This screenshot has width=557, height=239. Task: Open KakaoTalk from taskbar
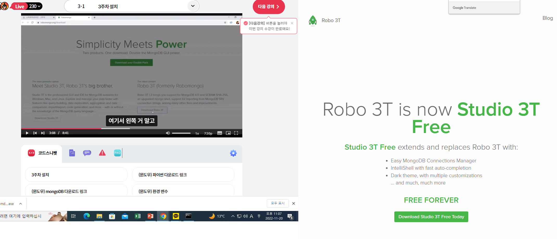176,216
